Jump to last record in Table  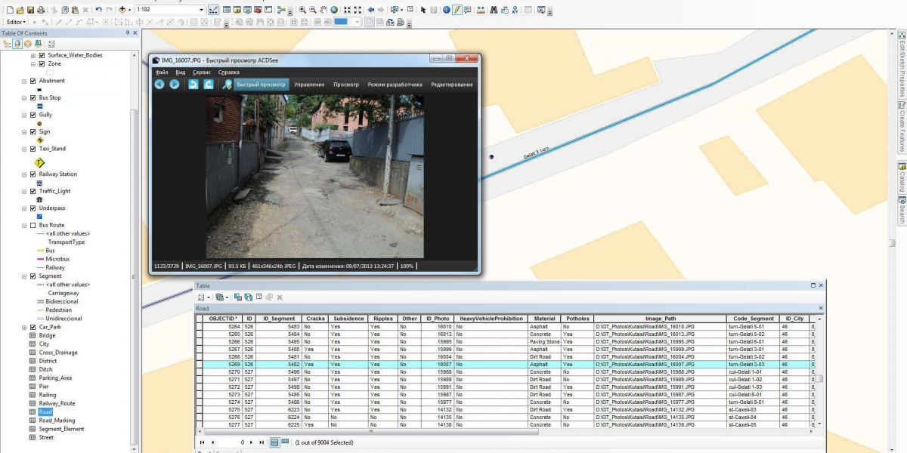point(262,442)
